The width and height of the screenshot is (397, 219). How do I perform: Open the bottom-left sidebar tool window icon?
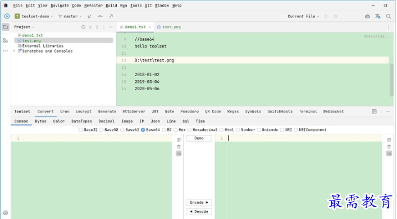(6, 213)
